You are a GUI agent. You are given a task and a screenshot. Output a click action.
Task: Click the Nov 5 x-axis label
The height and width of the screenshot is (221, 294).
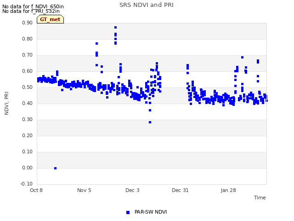click(84, 190)
